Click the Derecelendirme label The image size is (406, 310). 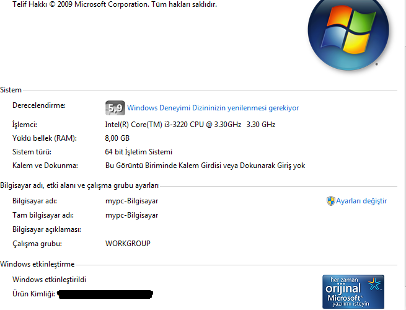[x=39, y=105]
